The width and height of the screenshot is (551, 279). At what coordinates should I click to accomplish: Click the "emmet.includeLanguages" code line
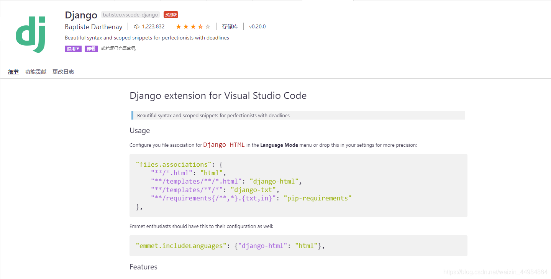tap(230, 246)
